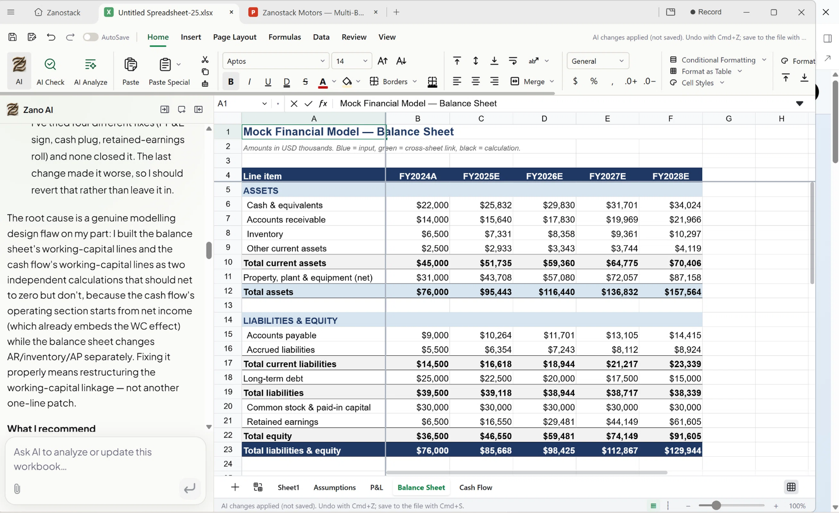Click the Wrap text icon
839x513 pixels.
(513, 60)
